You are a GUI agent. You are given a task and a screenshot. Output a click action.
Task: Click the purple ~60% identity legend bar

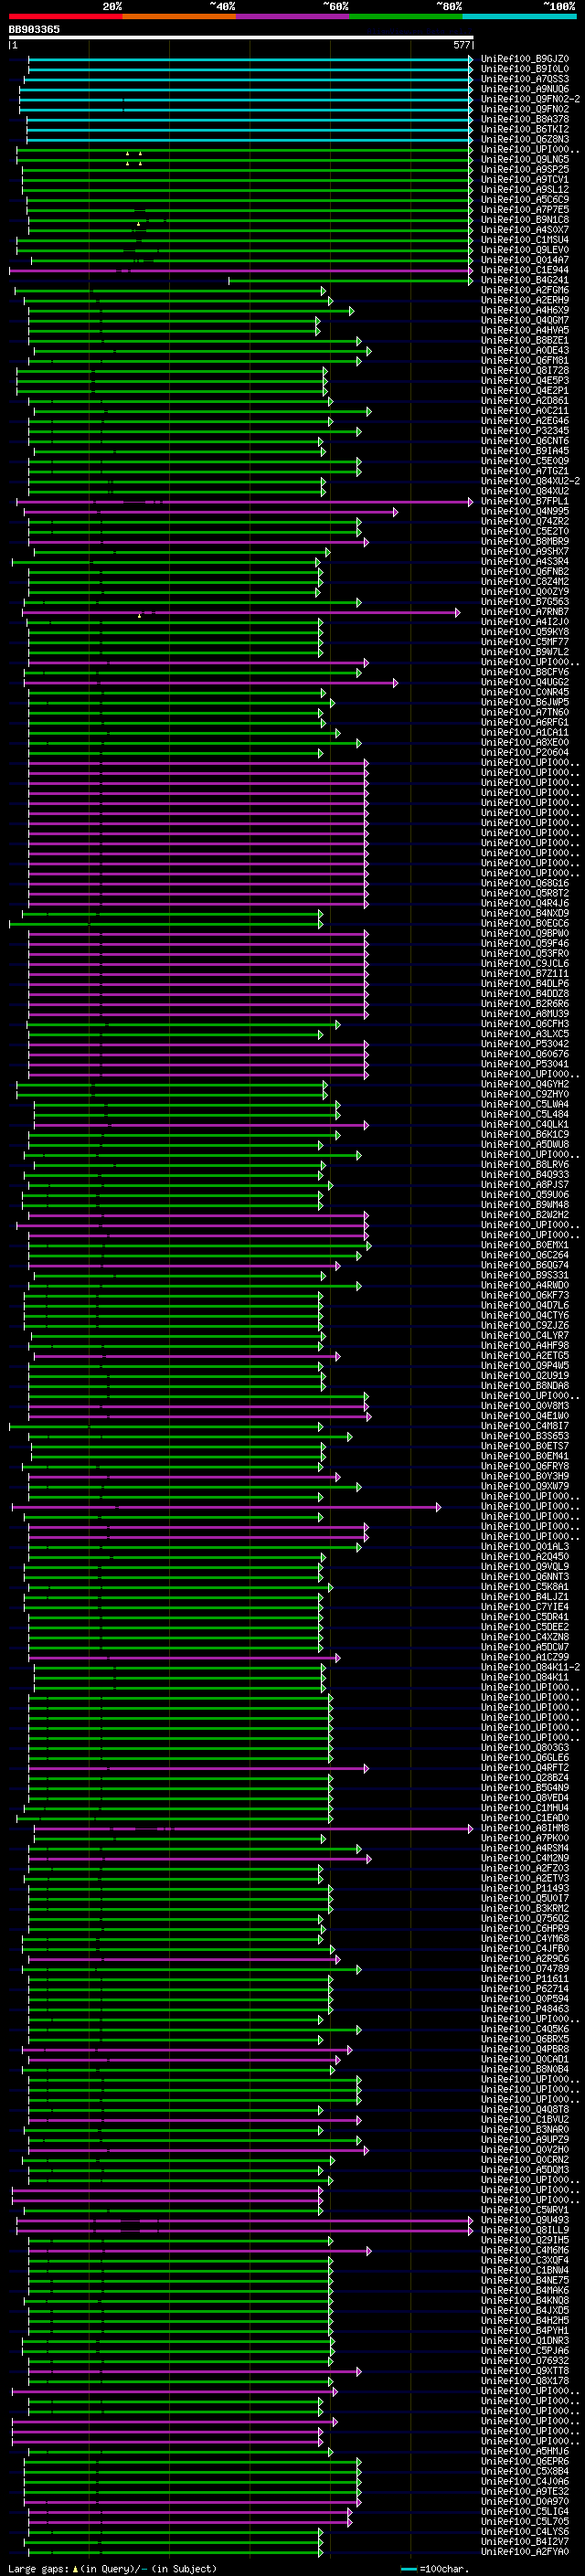pos(293,16)
